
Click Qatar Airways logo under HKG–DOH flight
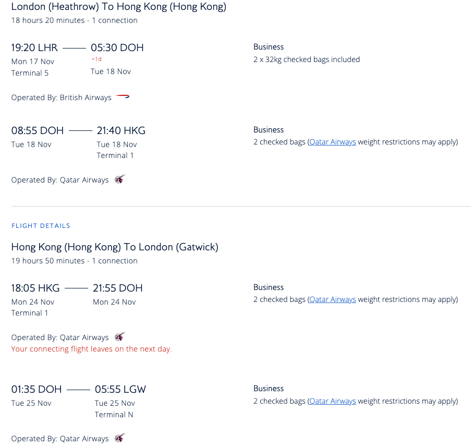(120, 337)
